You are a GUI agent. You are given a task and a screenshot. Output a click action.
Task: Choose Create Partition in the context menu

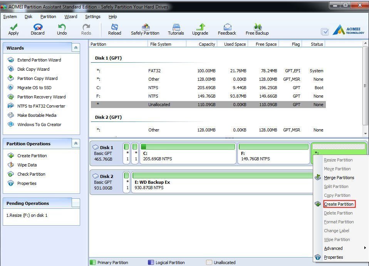339,204
